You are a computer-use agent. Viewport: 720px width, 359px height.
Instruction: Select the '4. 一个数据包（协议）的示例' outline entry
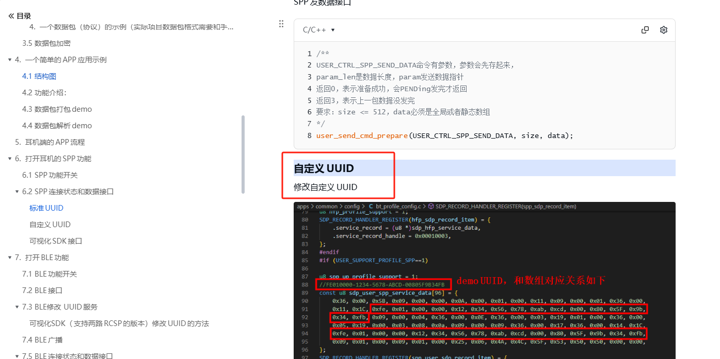pos(131,27)
